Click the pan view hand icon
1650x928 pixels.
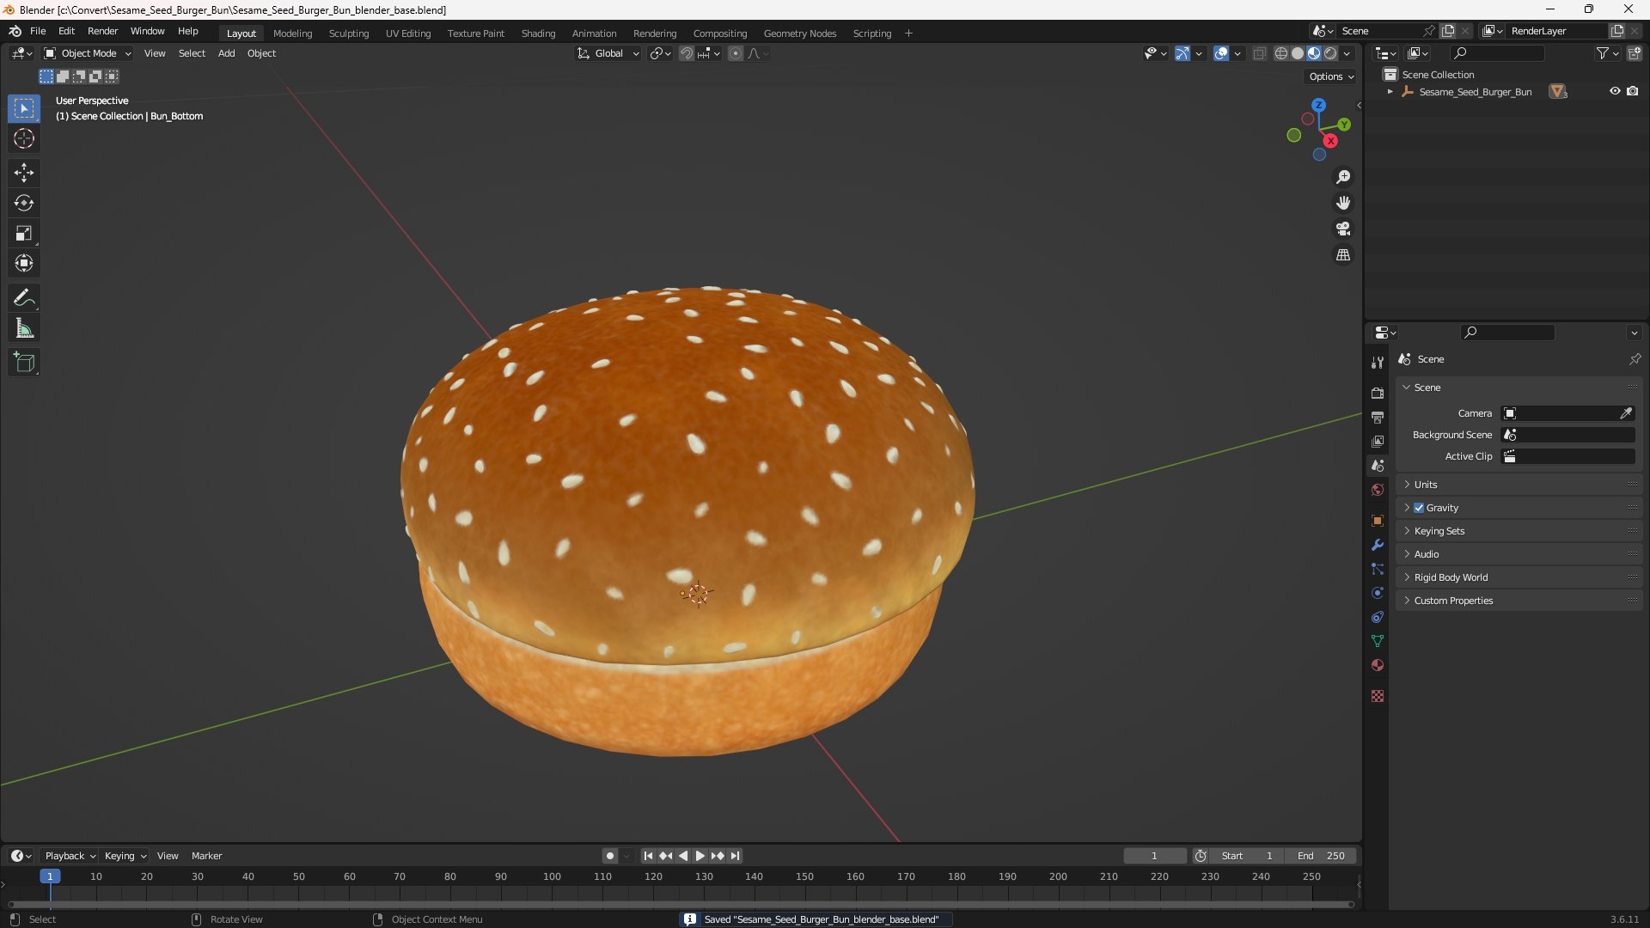click(x=1343, y=203)
